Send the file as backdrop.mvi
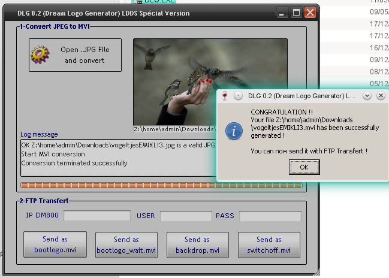 pyautogui.click(x=197, y=245)
